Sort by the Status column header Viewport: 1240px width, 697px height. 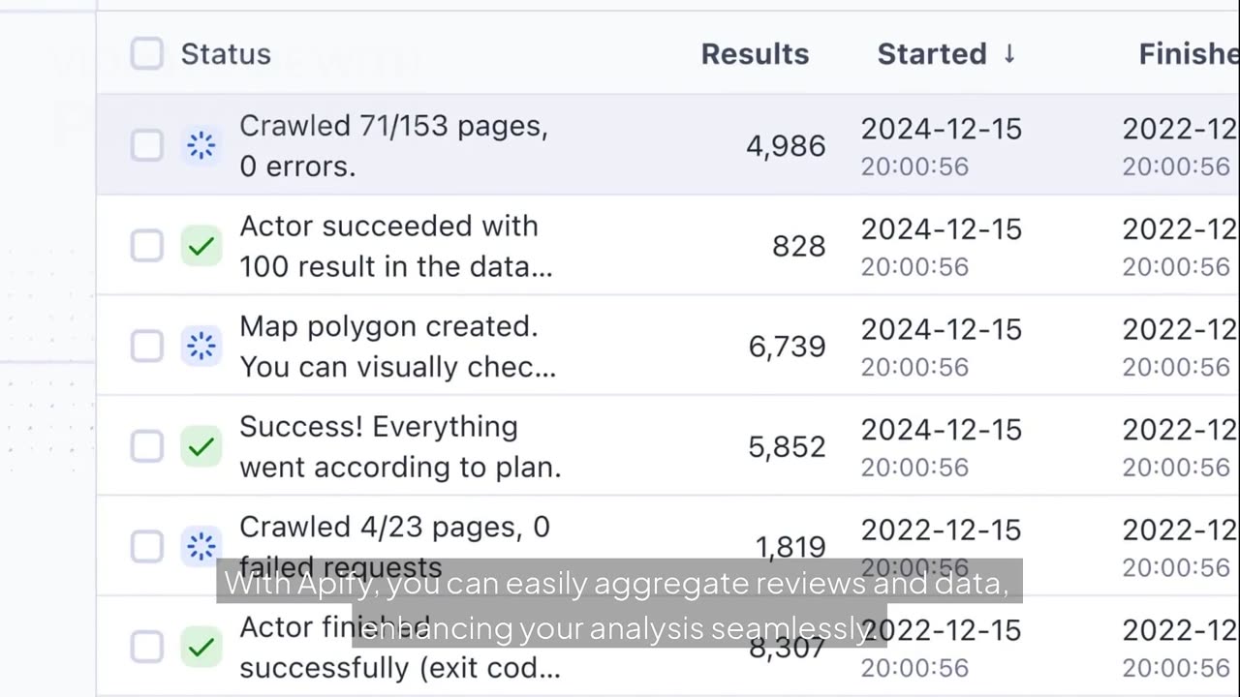[226, 54]
